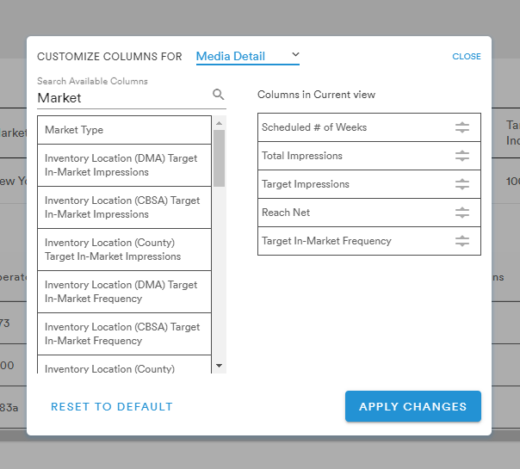This screenshot has height=469, width=520.
Task: Click the scrollbar up arrow
Action: coord(219,123)
